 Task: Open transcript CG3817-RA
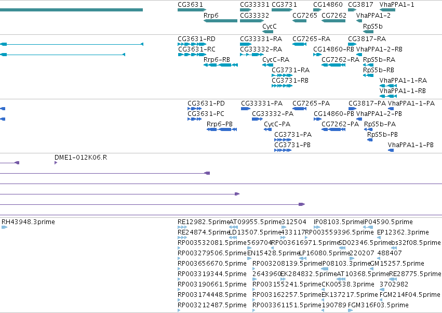point(367,38)
